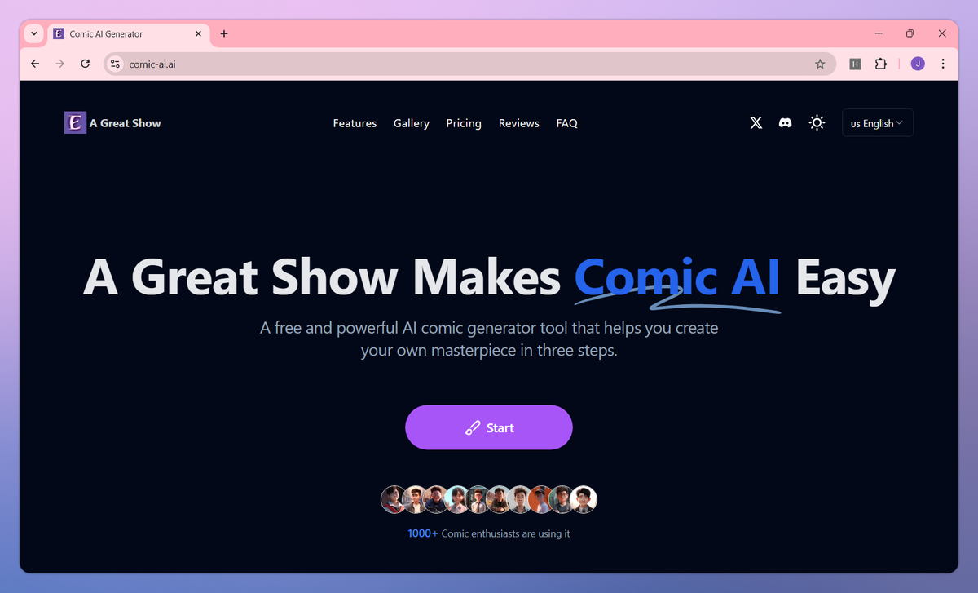Reload the page with refresh icon
The height and width of the screenshot is (593, 978).
[85, 64]
